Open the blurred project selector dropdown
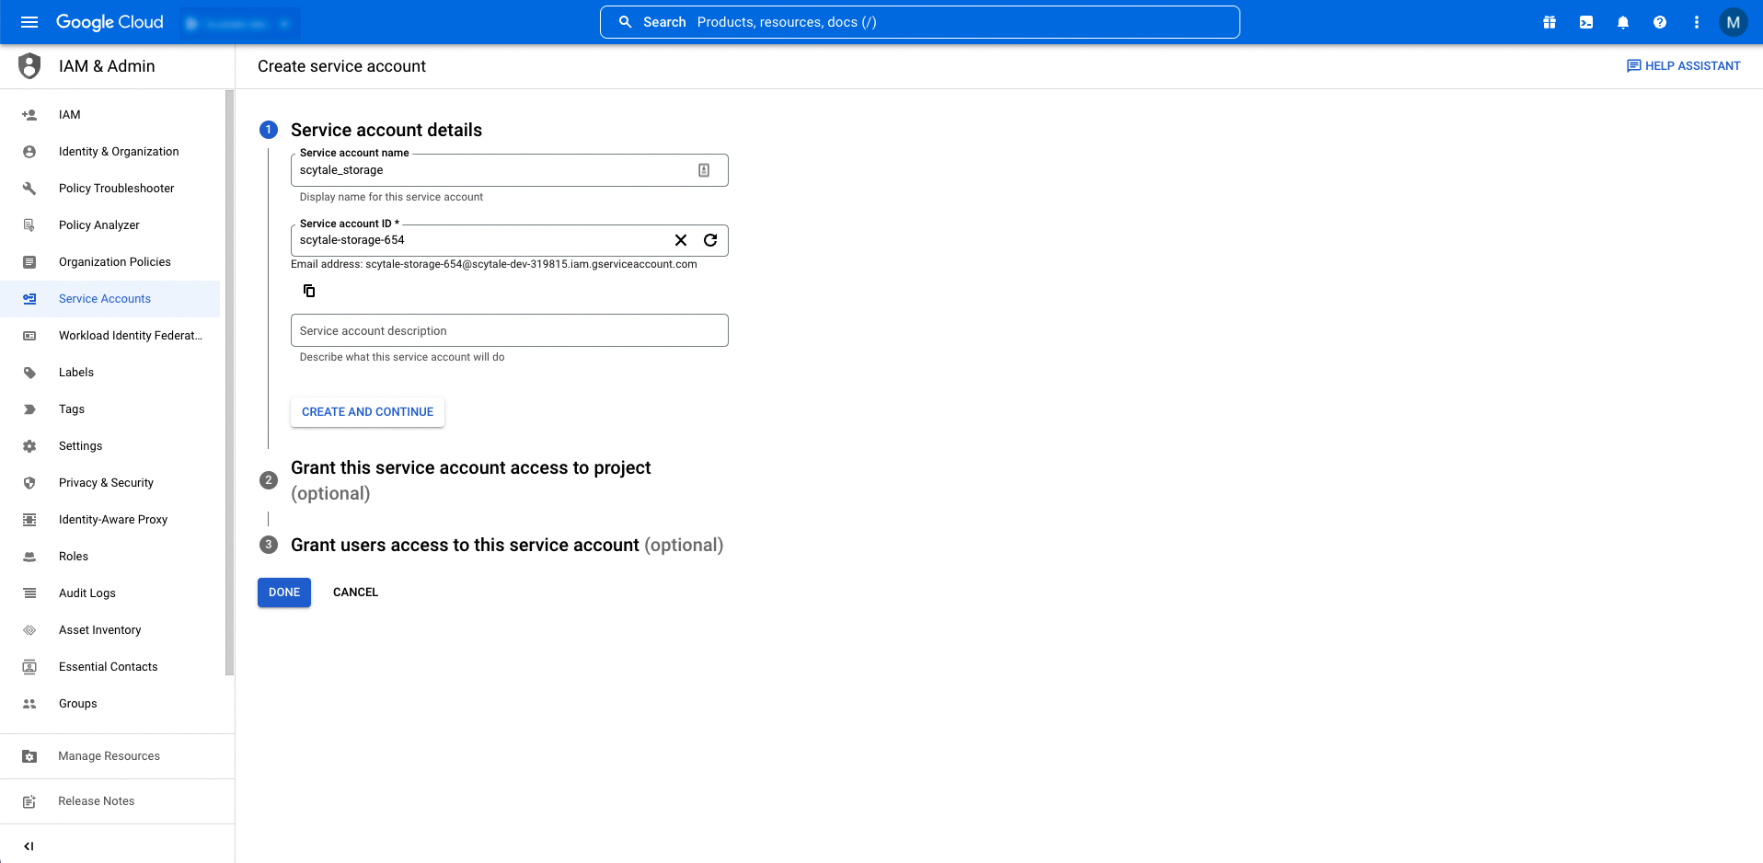 (x=239, y=23)
